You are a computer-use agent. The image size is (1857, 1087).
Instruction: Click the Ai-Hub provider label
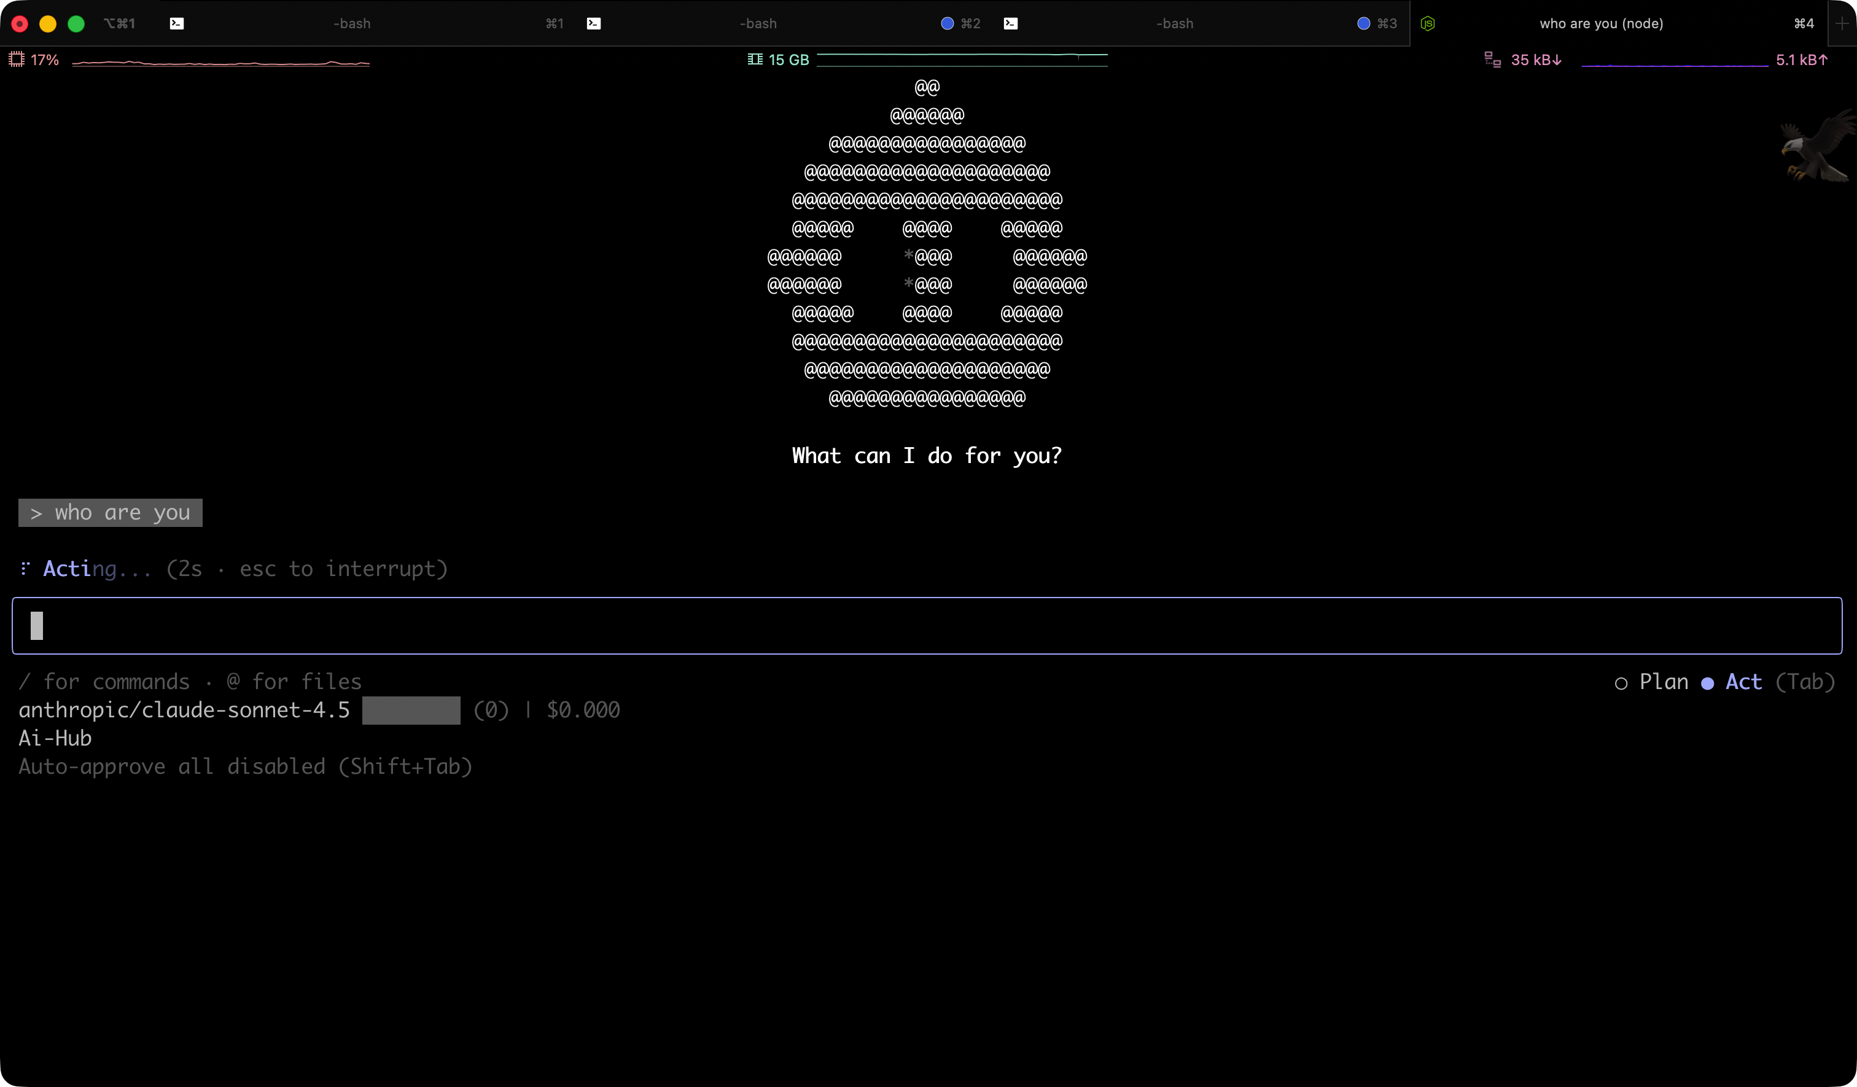55,738
